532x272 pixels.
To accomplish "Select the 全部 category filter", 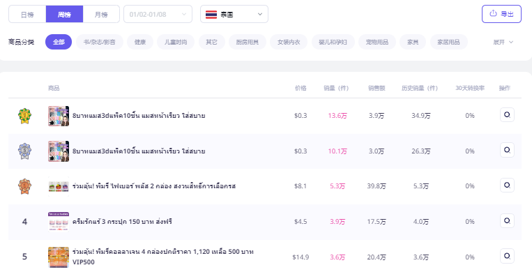I will 59,42.
